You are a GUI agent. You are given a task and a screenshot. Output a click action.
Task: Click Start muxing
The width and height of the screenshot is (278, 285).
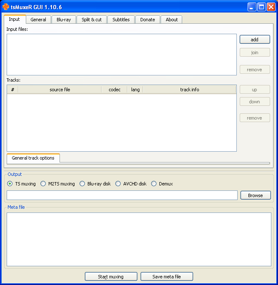click(x=111, y=277)
